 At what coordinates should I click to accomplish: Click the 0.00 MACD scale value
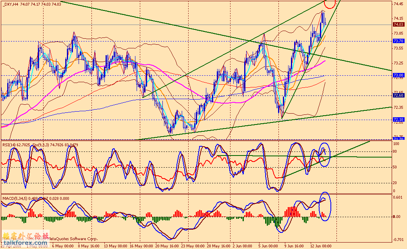397,217
